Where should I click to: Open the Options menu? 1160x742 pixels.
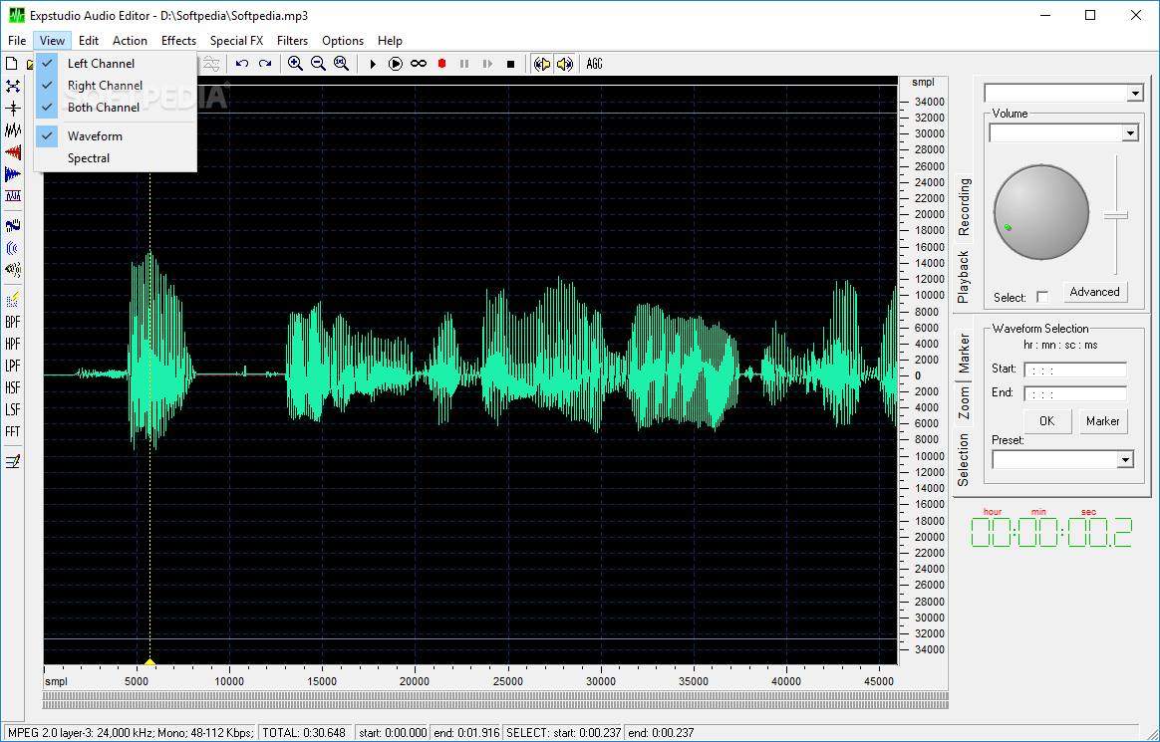[x=343, y=41]
